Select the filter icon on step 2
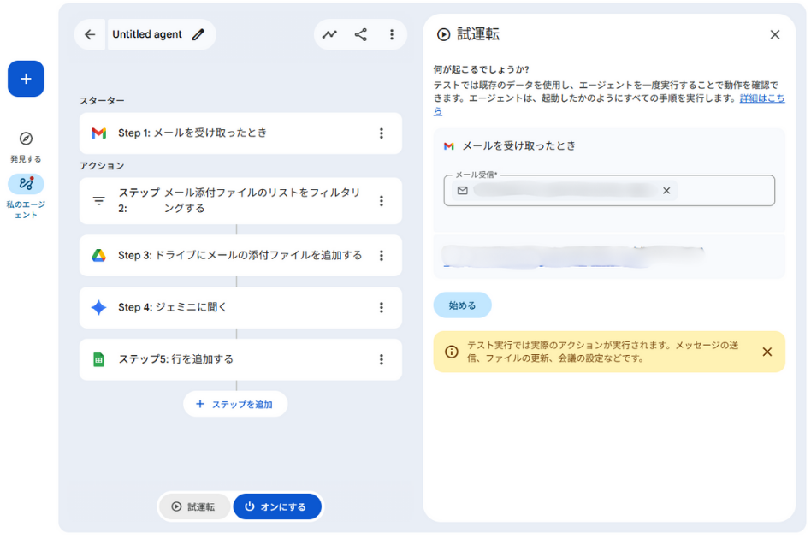 (99, 200)
